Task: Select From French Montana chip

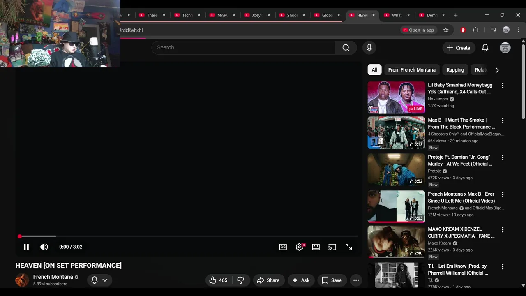Action: tap(412, 70)
